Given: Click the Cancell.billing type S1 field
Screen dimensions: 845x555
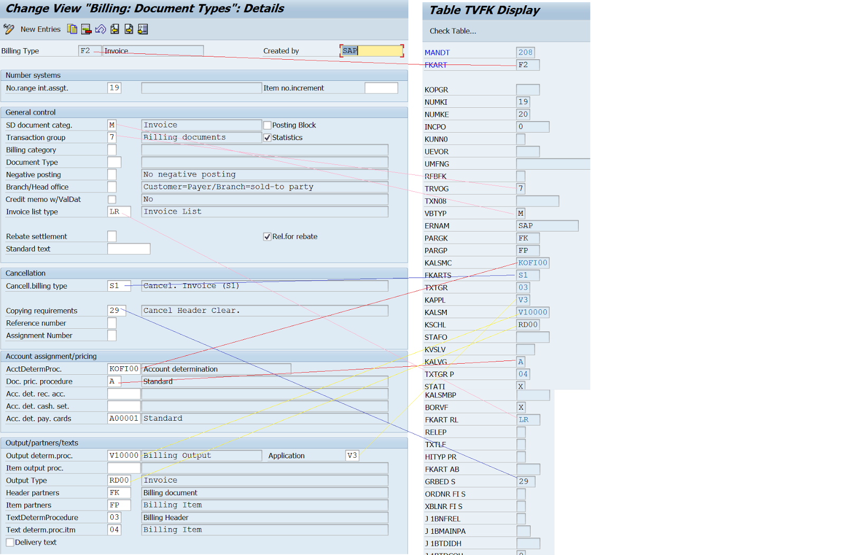Looking at the screenshot, I should [119, 286].
